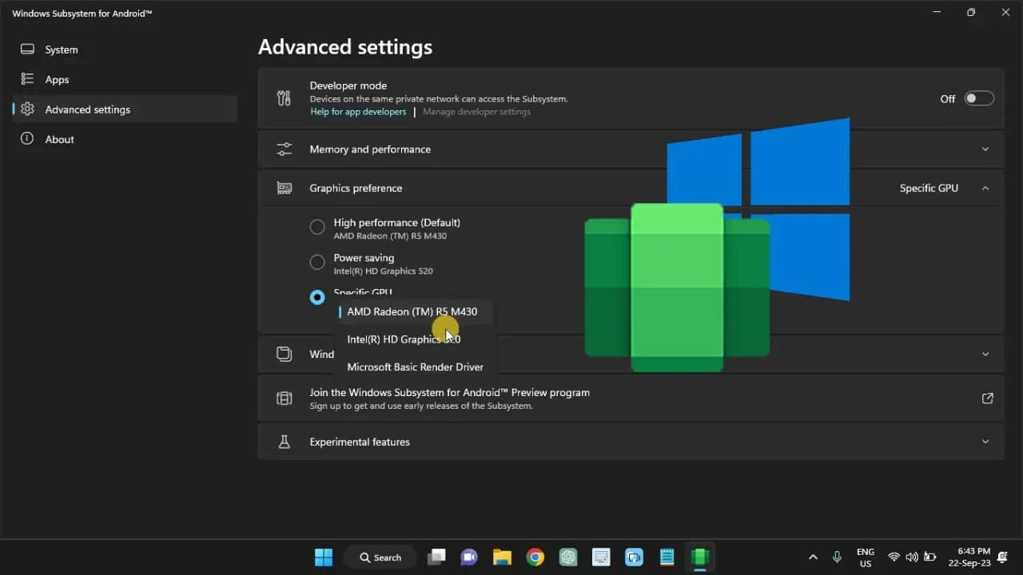Click the Advanced settings gear icon
The image size is (1023, 575).
point(28,109)
